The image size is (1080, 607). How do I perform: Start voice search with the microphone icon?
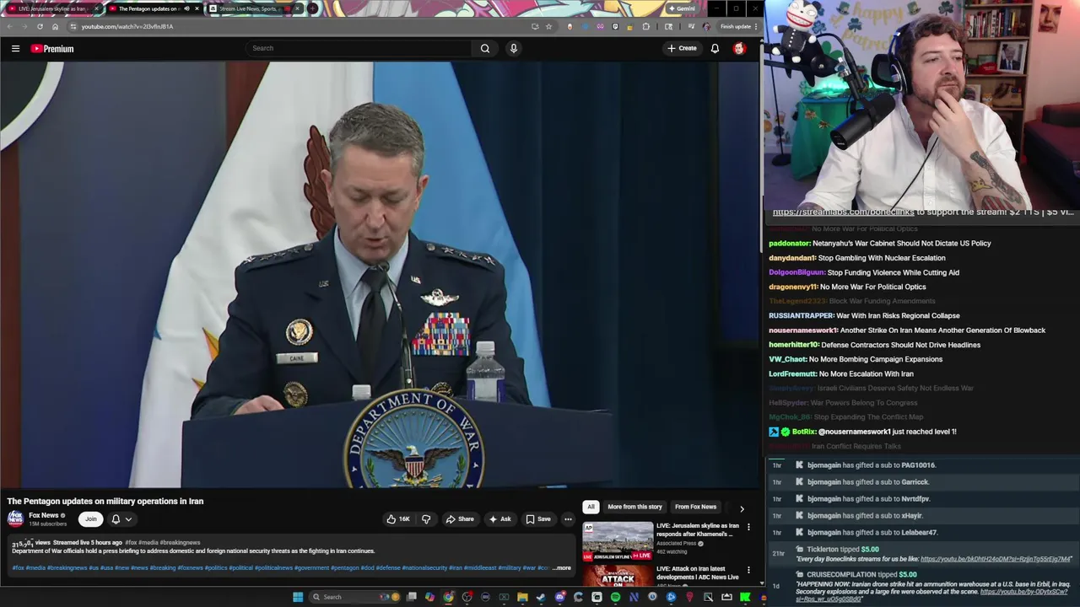[513, 48]
